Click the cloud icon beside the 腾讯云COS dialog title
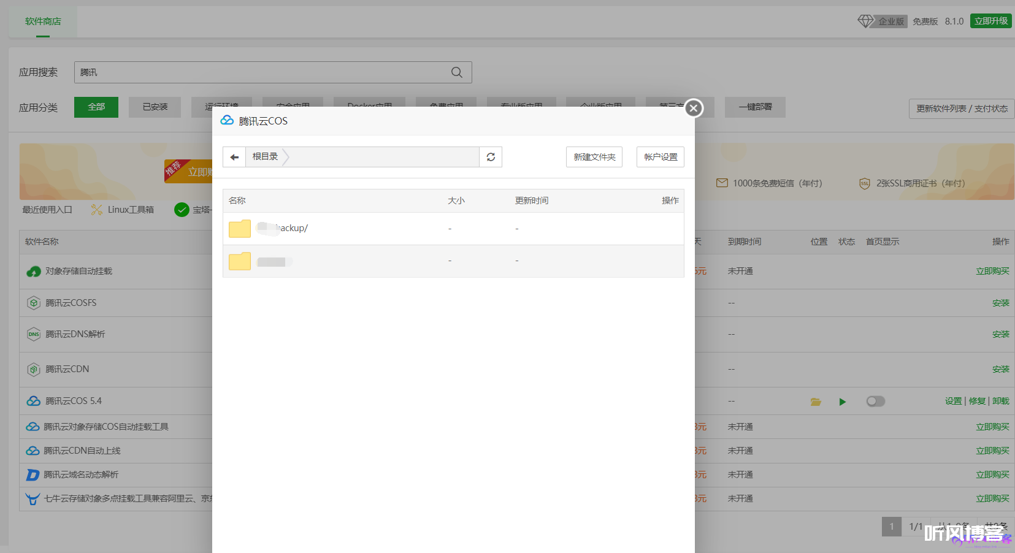The image size is (1015, 553). coord(227,120)
